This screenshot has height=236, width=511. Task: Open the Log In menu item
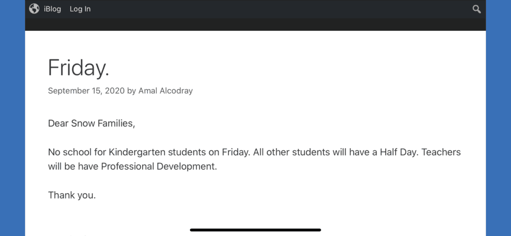point(80,9)
